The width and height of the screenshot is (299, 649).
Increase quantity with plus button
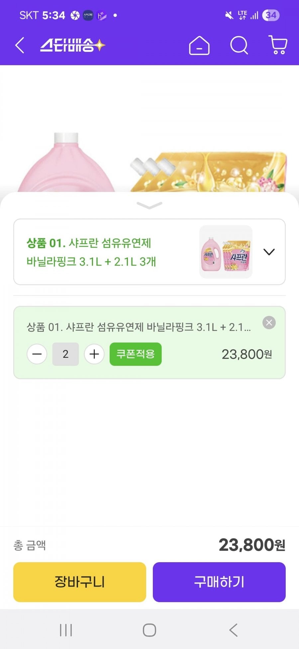94,354
